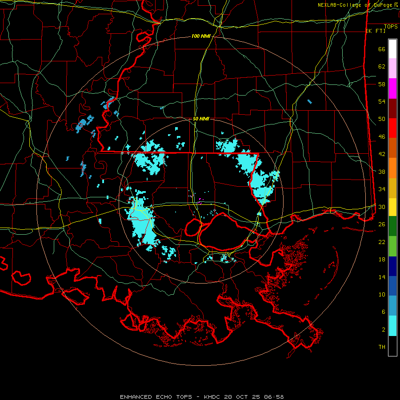Click the light green legend swatch

tap(392, 246)
